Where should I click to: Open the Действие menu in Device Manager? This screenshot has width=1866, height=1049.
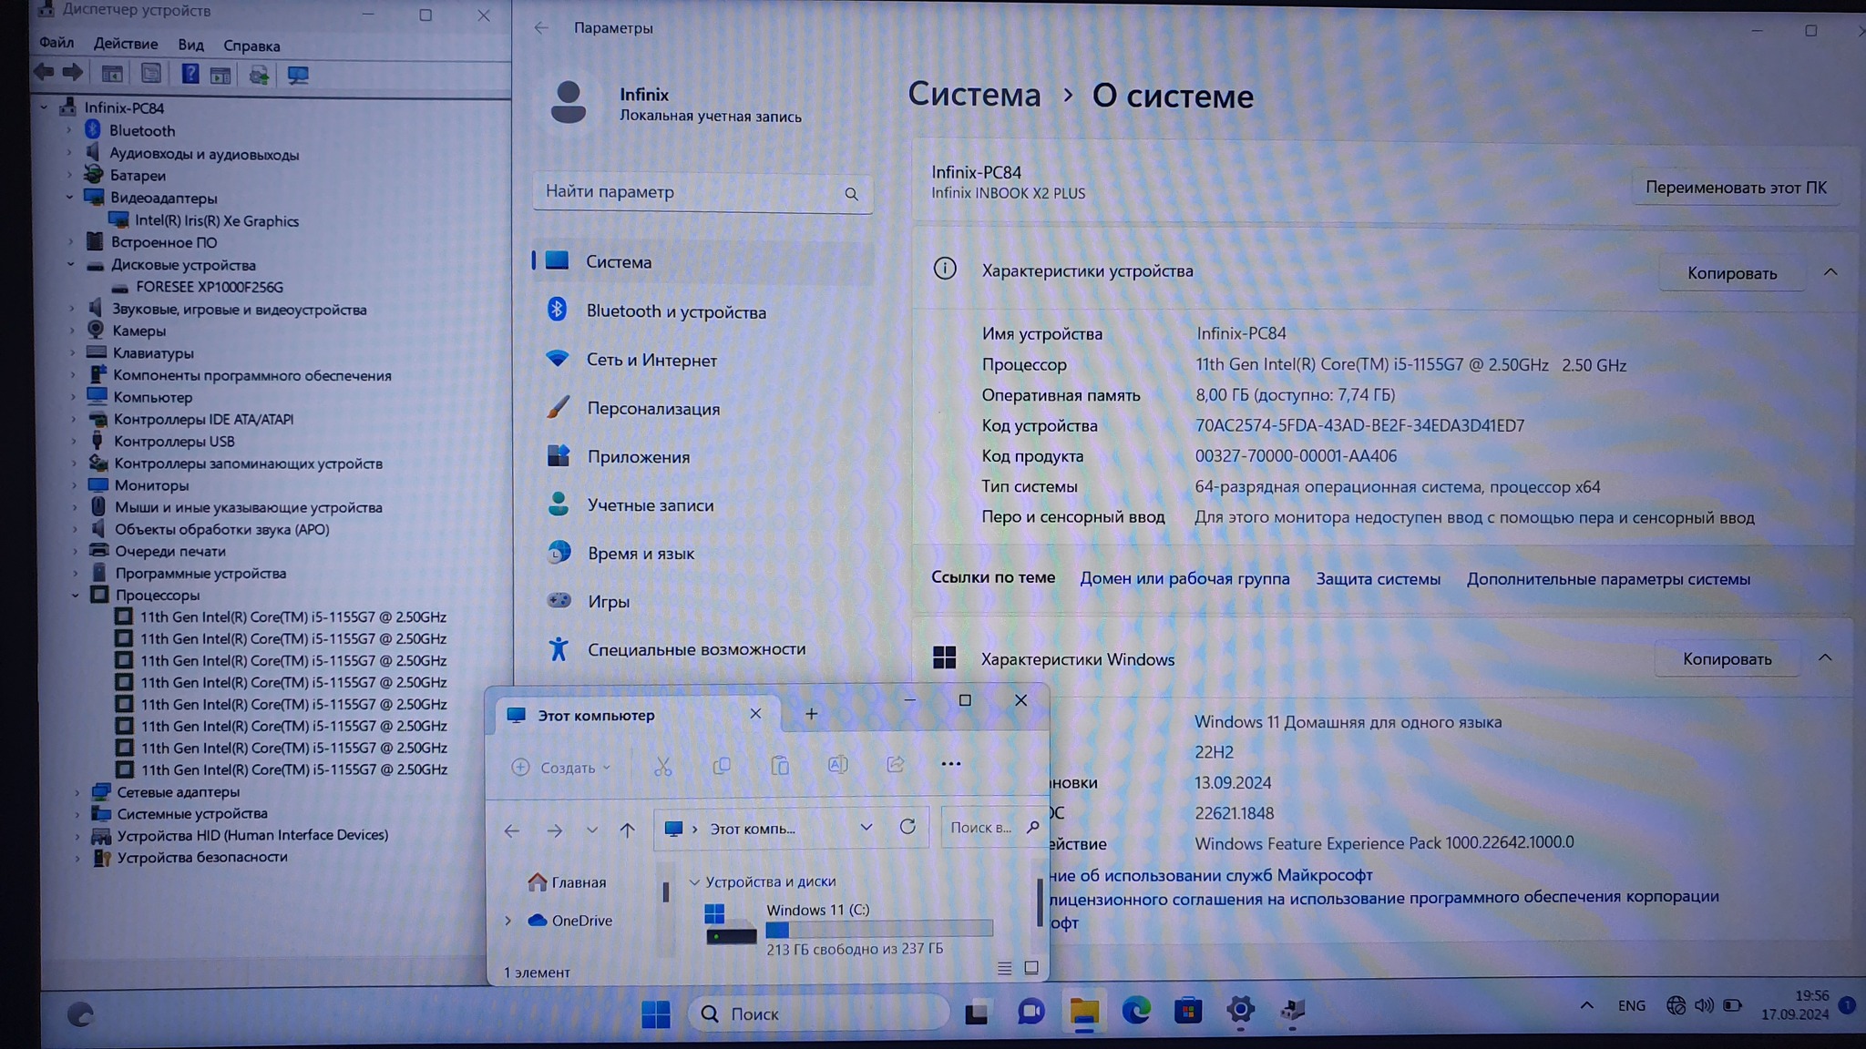click(125, 44)
